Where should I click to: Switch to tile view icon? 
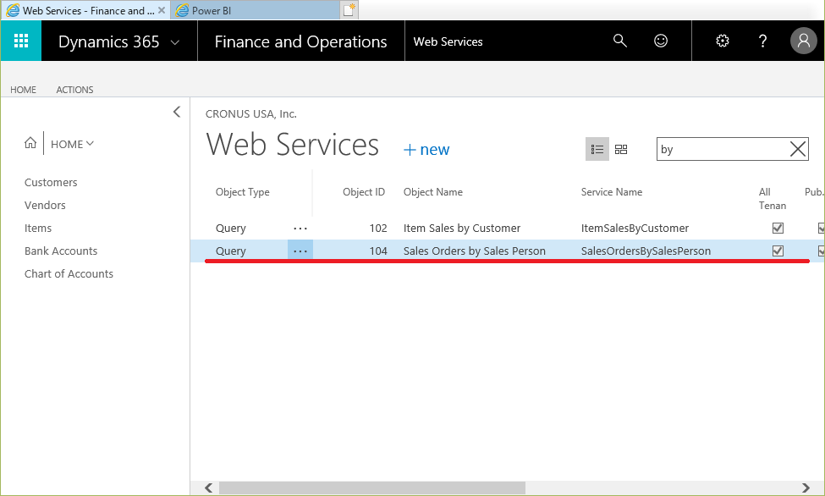pyautogui.click(x=621, y=150)
